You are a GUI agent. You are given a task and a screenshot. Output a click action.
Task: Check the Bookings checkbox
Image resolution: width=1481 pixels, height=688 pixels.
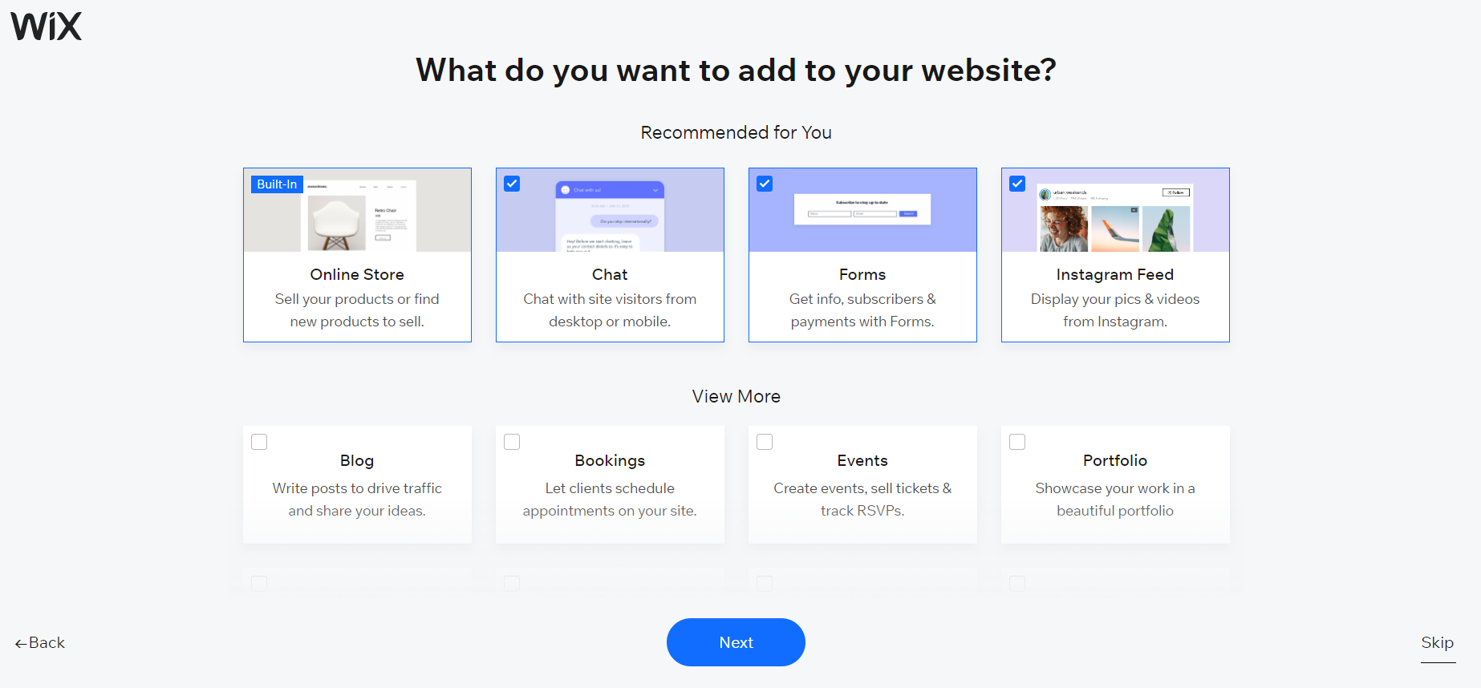(x=512, y=442)
